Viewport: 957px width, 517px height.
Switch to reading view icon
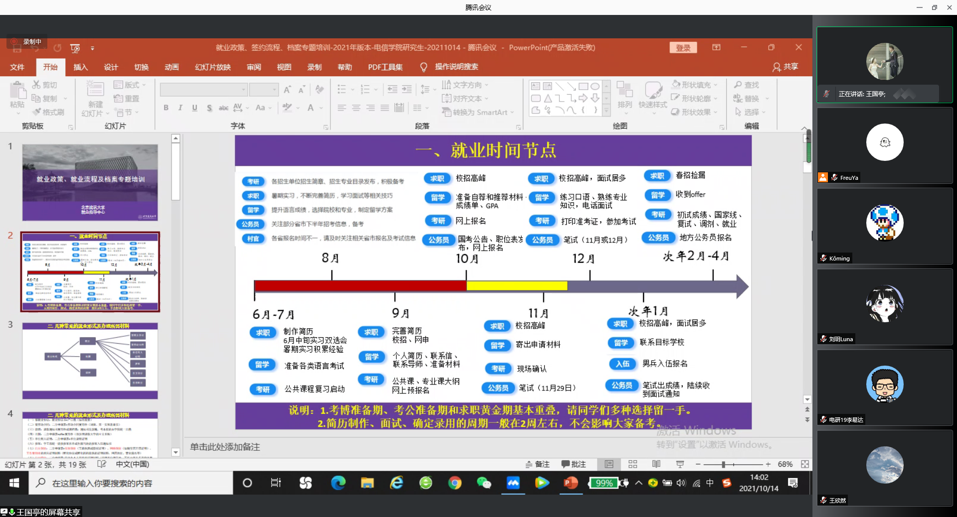(656, 464)
